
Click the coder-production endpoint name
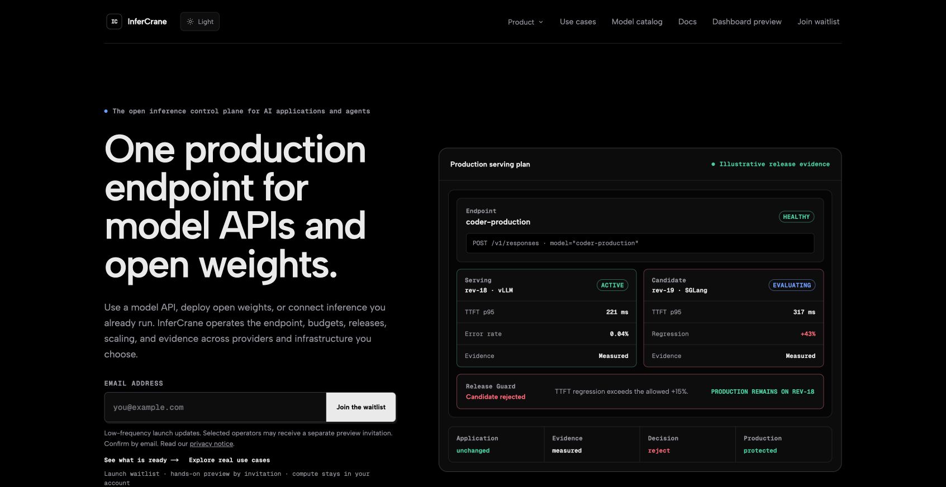click(x=498, y=222)
